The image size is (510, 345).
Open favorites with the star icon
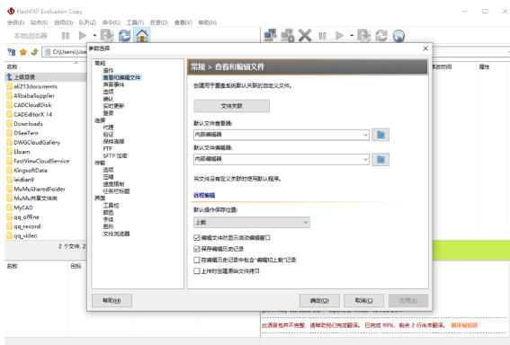click(x=23, y=52)
